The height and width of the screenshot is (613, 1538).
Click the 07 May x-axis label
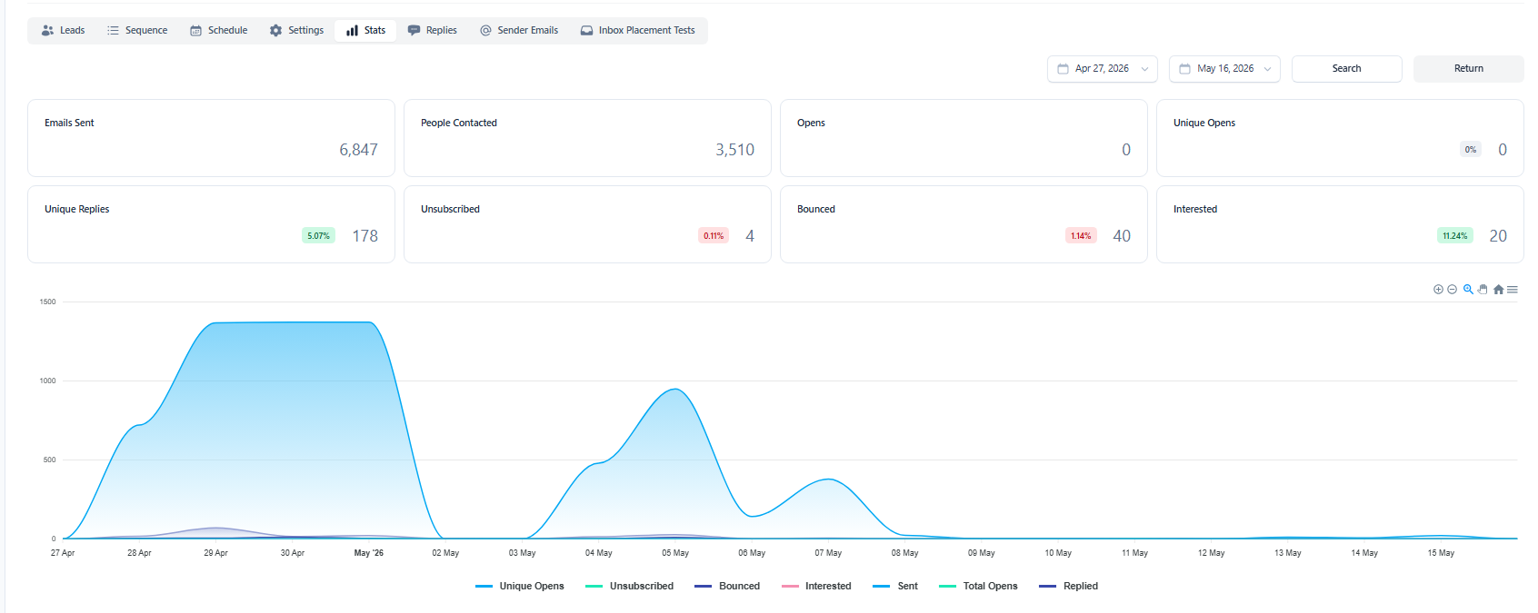click(x=828, y=553)
